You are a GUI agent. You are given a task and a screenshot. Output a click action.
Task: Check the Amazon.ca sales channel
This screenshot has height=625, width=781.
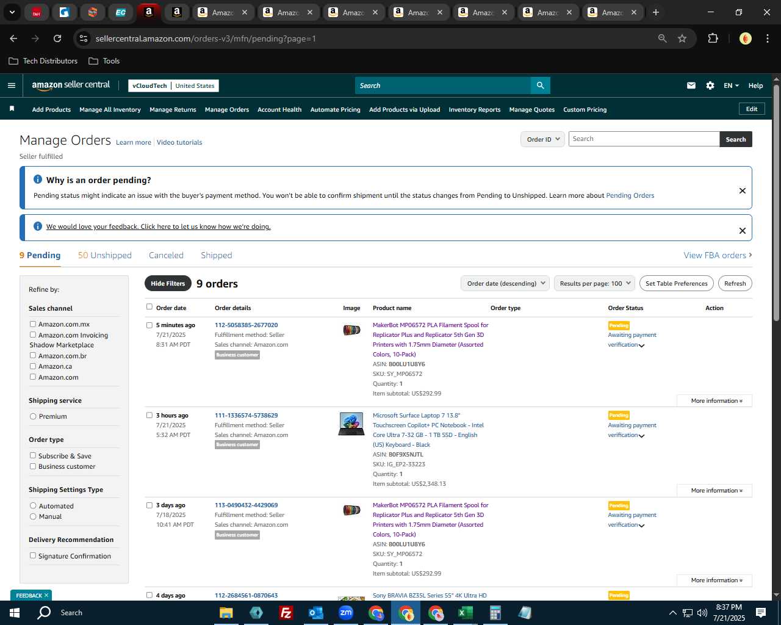[33, 366]
